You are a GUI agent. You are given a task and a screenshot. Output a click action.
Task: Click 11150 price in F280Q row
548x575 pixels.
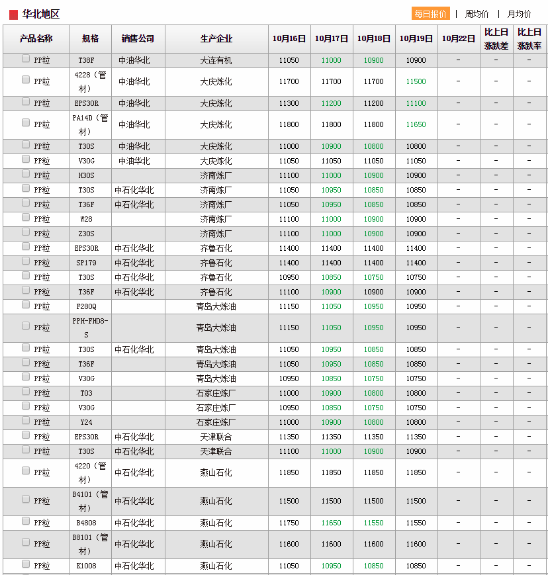(x=289, y=306)
